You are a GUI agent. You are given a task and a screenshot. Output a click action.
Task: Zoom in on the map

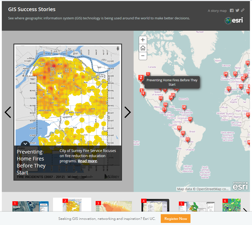tap(143, 40)
